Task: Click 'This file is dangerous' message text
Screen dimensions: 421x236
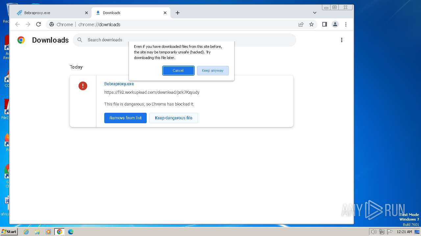Action: [149, 104]
